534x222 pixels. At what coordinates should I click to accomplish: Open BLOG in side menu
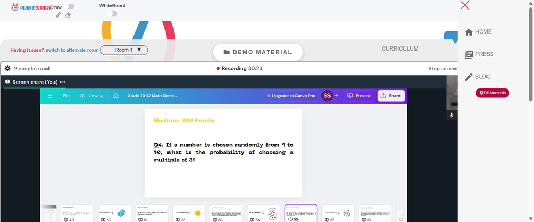(x=478, y=77)
